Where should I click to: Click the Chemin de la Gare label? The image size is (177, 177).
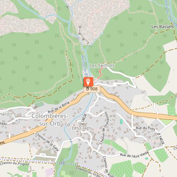[47, 142]
